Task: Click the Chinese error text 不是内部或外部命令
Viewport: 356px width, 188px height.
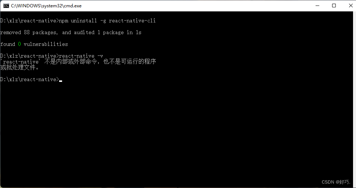Action: [71, 62]
